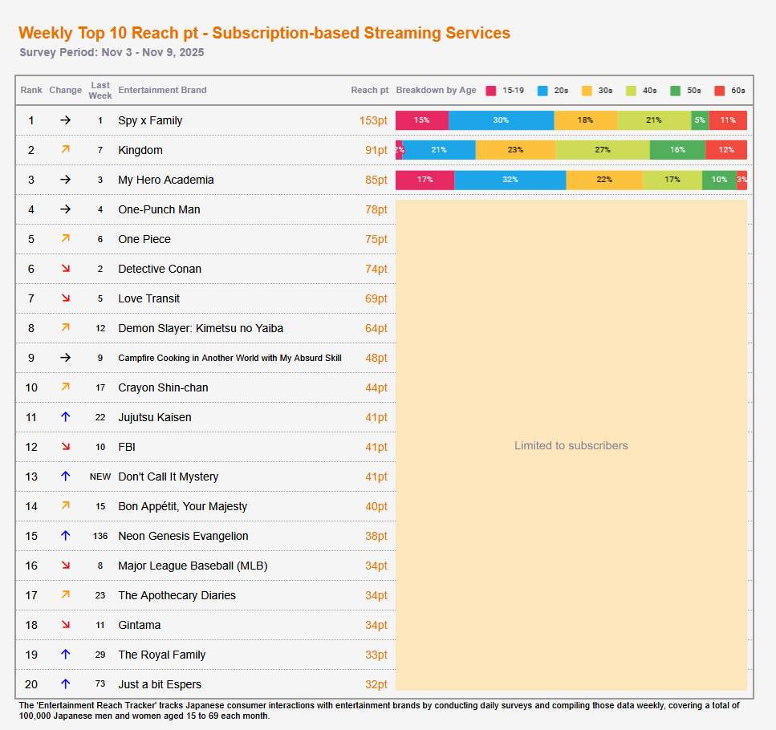Click the red down arrow beside Gintama
Image resolution: width=776 pixels, height=730 pixels.
tap(65, 625)
